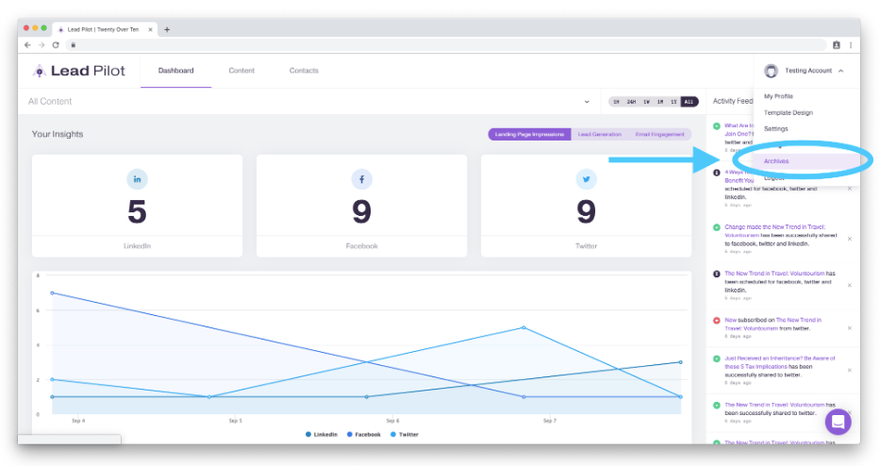Click green check beside Just Received an Inheritance
This screenshot has height=466, width=880.
click(x=717, y=358)
